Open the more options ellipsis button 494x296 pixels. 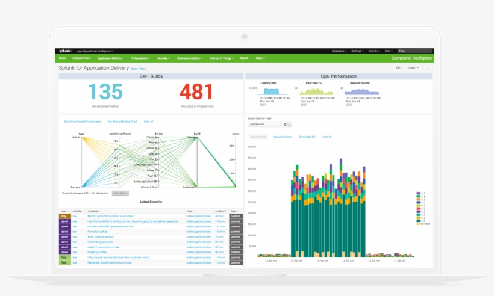coord(428,67)
